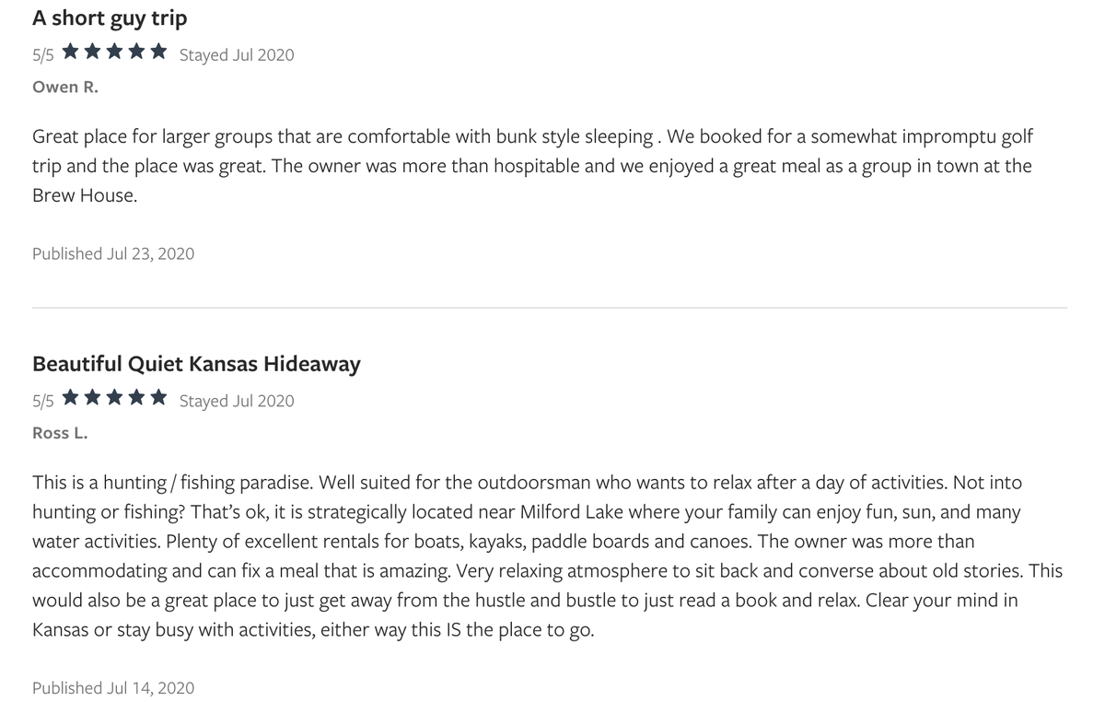Click 'Stayed Jul 2020' under A short guy trip
Screen dimensions: 1105x702
(x=237, y=55)
